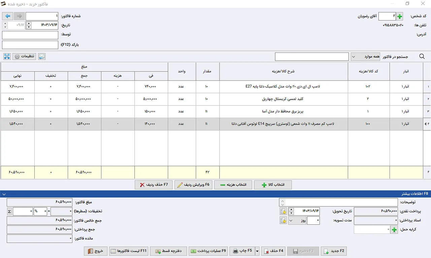
Task: Go to previous invoice with the blue left arrow
Action: [7, 16]
